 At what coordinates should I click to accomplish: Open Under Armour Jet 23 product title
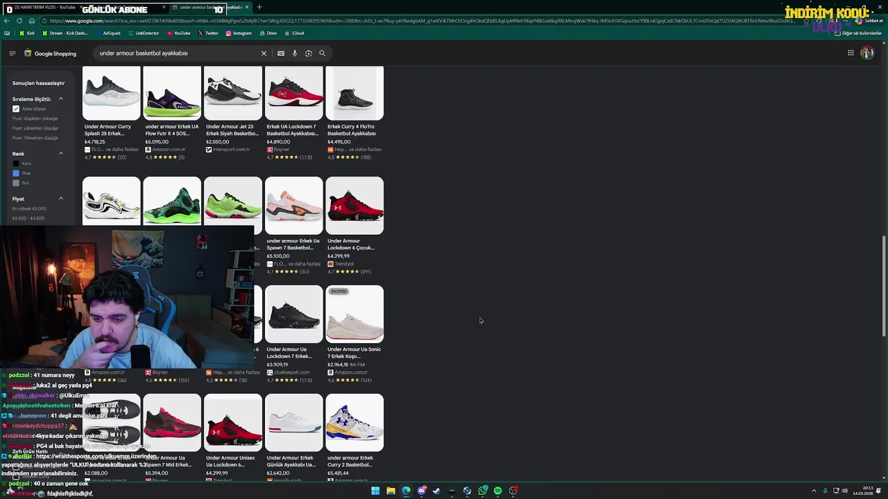[x=232, y=130]
